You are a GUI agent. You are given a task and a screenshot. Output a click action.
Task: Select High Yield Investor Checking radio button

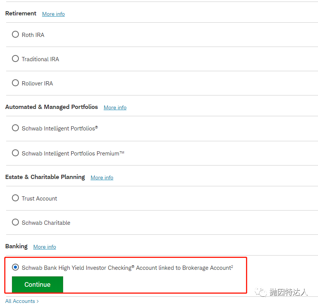pos(15,267)
